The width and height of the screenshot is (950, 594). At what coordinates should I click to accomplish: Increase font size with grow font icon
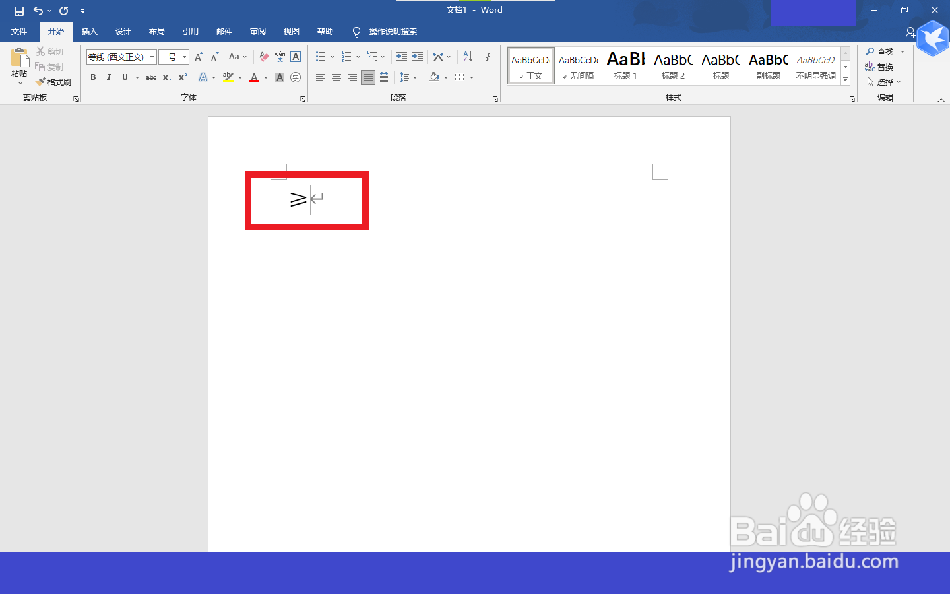199,57
